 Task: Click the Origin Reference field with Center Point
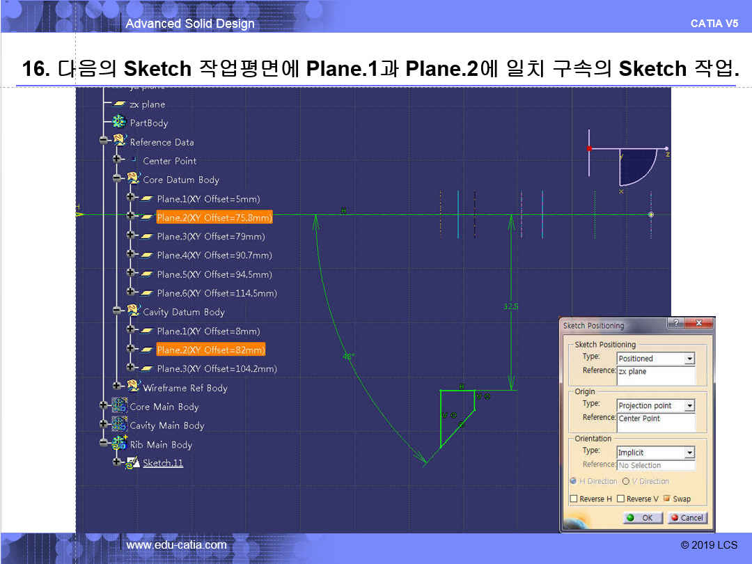pos(656,422)
